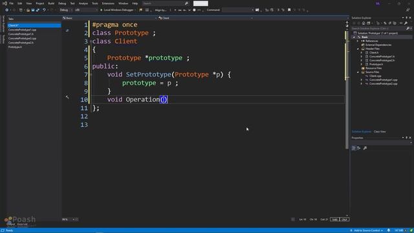The width and height of the screenshot is (414, 233).
Task: Click the Solution Explorer home icon
Action: 364,23
